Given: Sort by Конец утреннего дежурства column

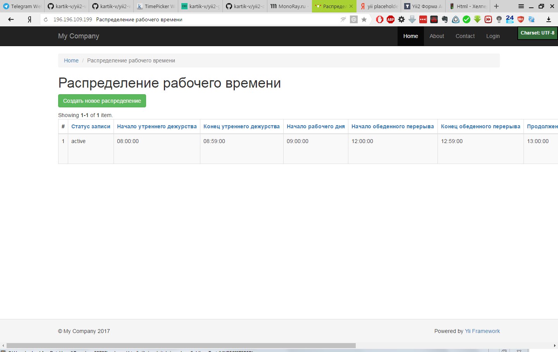Looking at the screenshot, I should click(241, 126).
